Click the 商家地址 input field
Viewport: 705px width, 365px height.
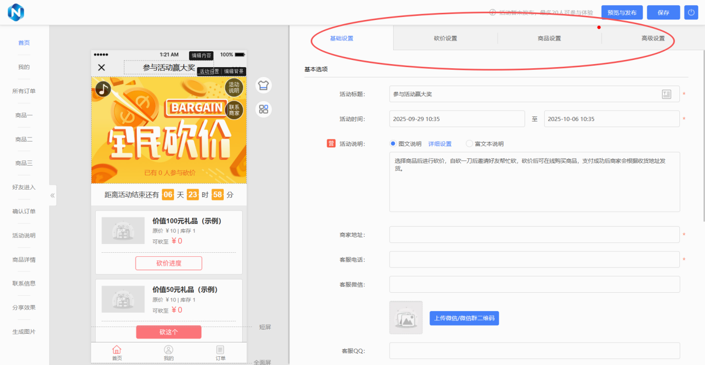point(534,235)
